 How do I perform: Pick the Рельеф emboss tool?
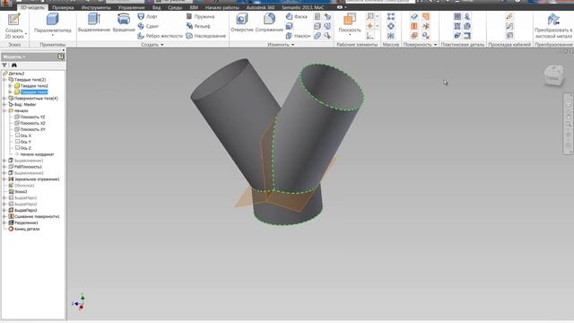[198, 26]
